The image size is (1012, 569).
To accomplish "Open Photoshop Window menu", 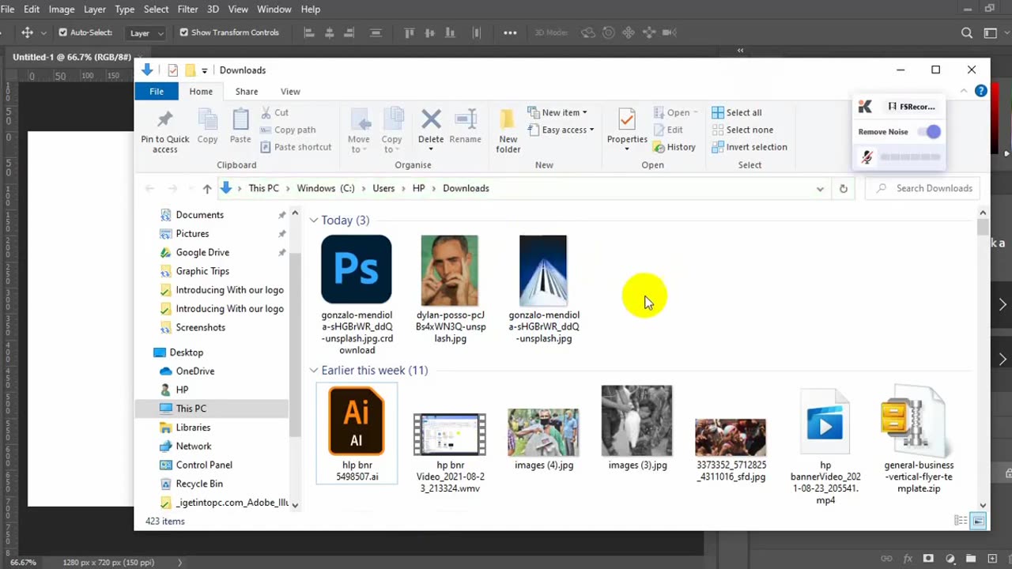I will click(274, 9).
